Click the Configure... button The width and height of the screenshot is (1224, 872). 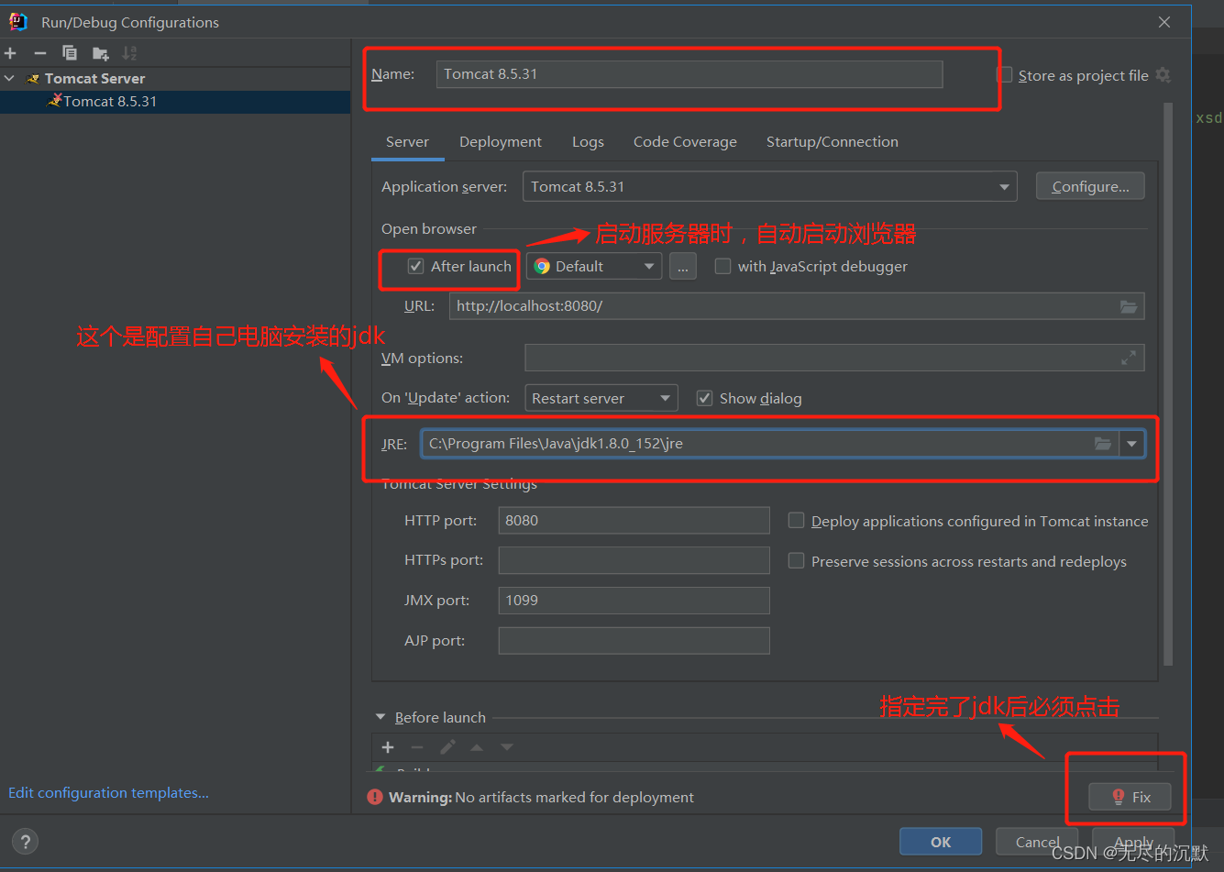pyautogui.click(x=1090, y=187)
